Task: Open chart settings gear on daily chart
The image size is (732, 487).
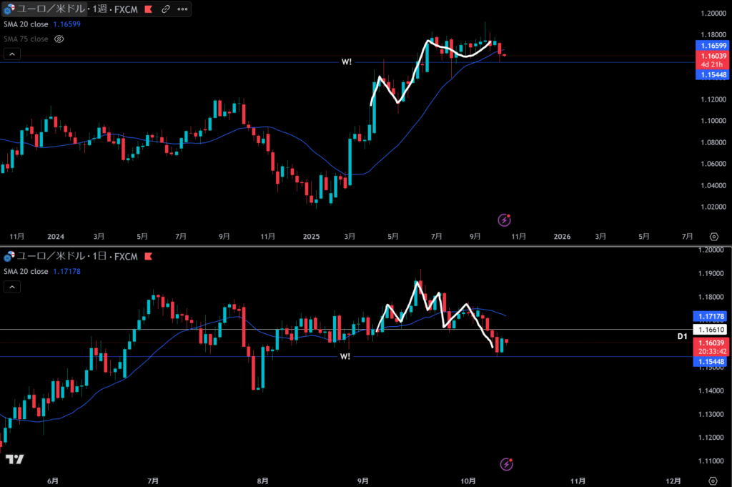Action: tap(713, 481)
